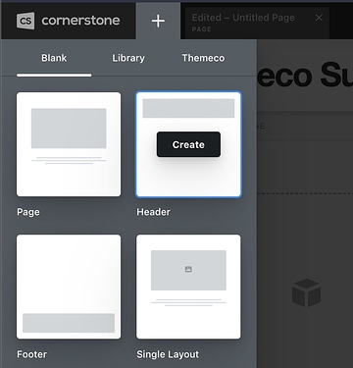Click the Create button on Header
353x368 pixels.
tap(188, 144)
